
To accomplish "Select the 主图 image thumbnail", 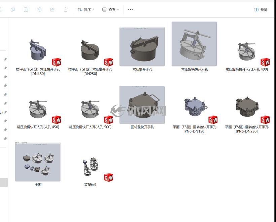I will (38, 162).
